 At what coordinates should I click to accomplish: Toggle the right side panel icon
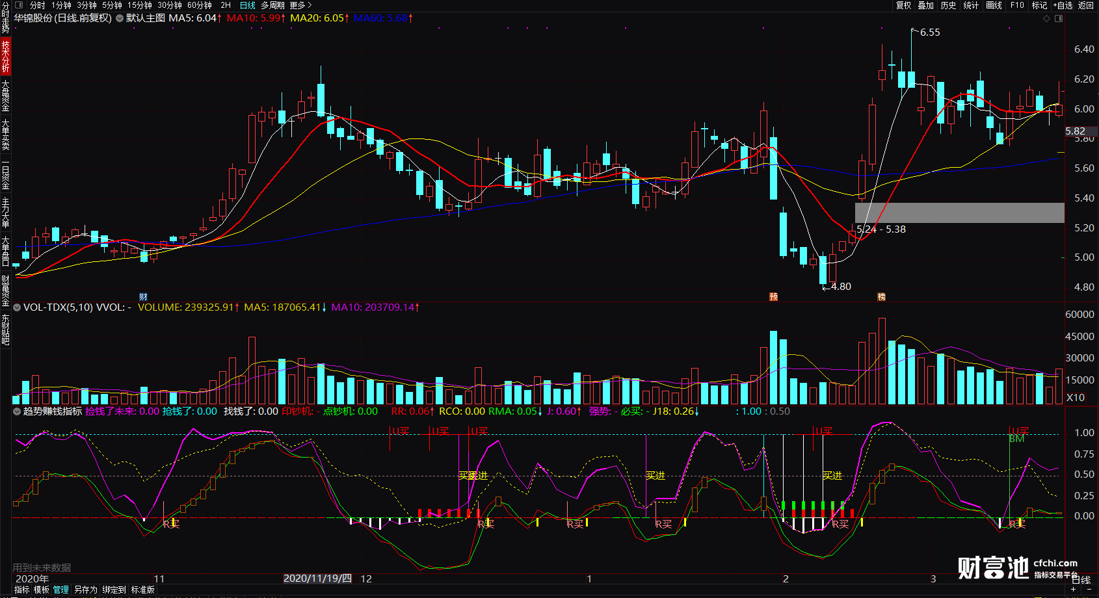point(1059,18)
